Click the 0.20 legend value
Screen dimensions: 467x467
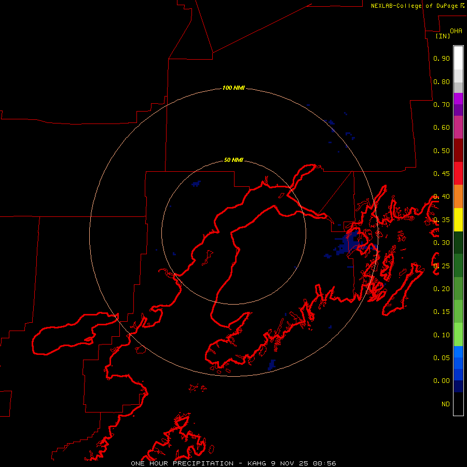[x=442, y=289]
